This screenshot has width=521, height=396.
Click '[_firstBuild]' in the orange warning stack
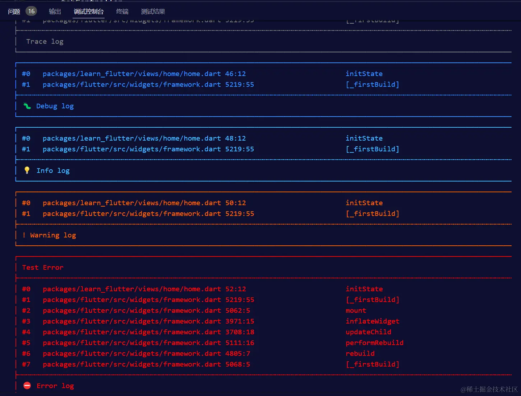point(373,213)
